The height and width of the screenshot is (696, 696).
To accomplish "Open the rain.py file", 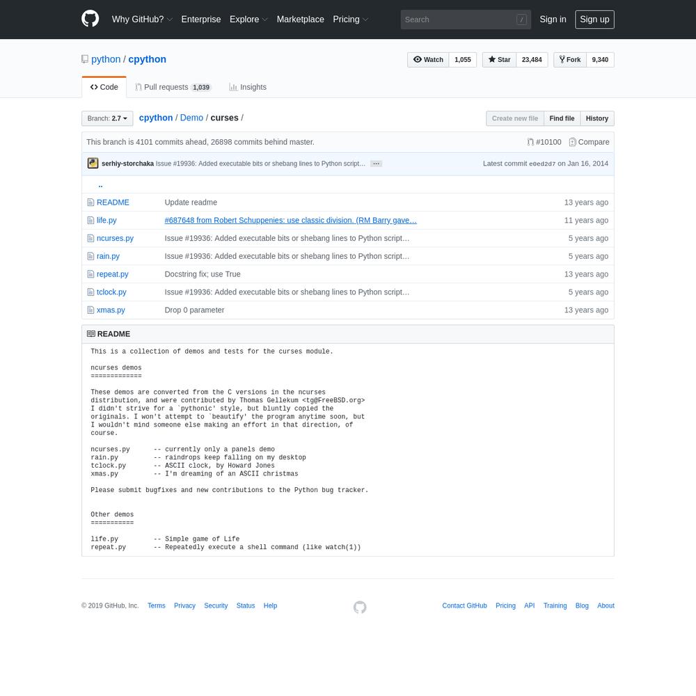I will pyautogui.click(x=108, y=256).
